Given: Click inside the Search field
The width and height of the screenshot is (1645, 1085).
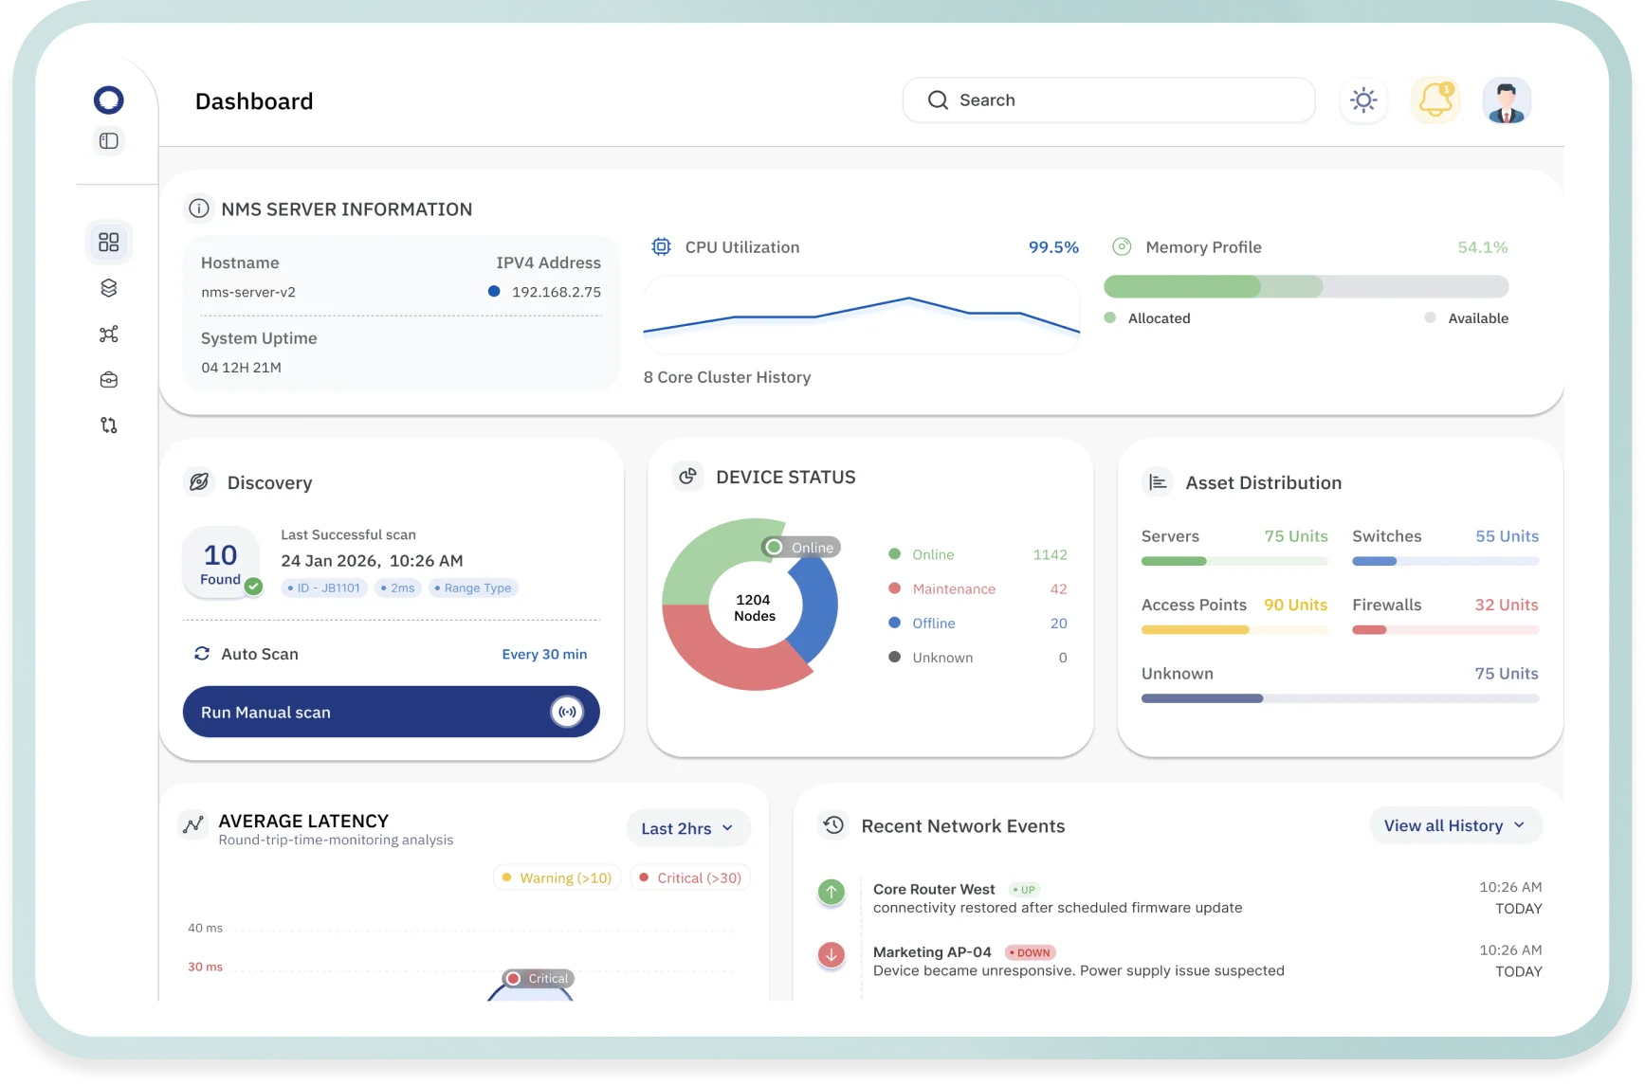Looking at the screenshot, I should (x=1108, y=100).
